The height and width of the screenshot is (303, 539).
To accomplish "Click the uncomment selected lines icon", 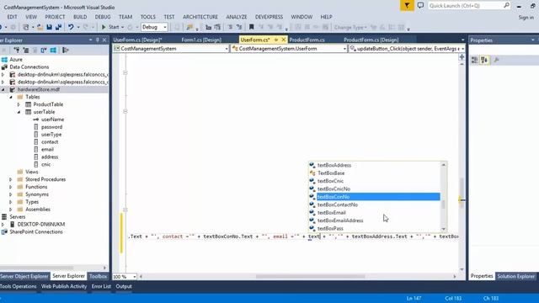I will pos(239,27).
